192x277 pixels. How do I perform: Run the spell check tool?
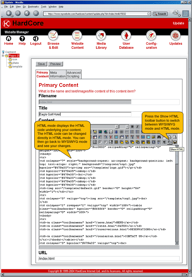159,142
